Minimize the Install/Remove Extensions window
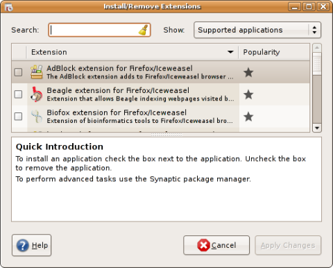 [294, 7]
